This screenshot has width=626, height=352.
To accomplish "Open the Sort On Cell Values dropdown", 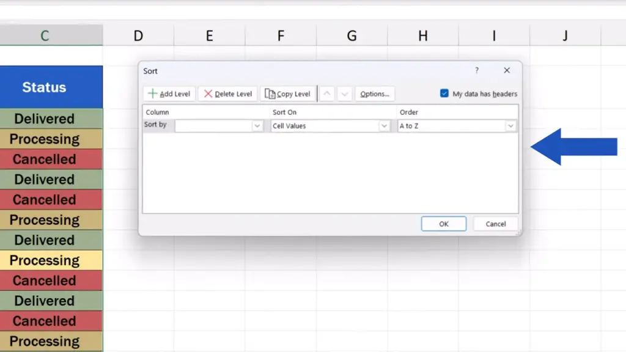I will 384,126.
